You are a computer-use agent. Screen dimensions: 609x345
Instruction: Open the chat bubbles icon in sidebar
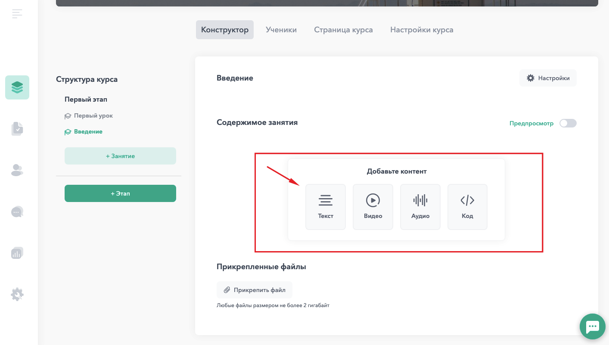coord(17,211)
